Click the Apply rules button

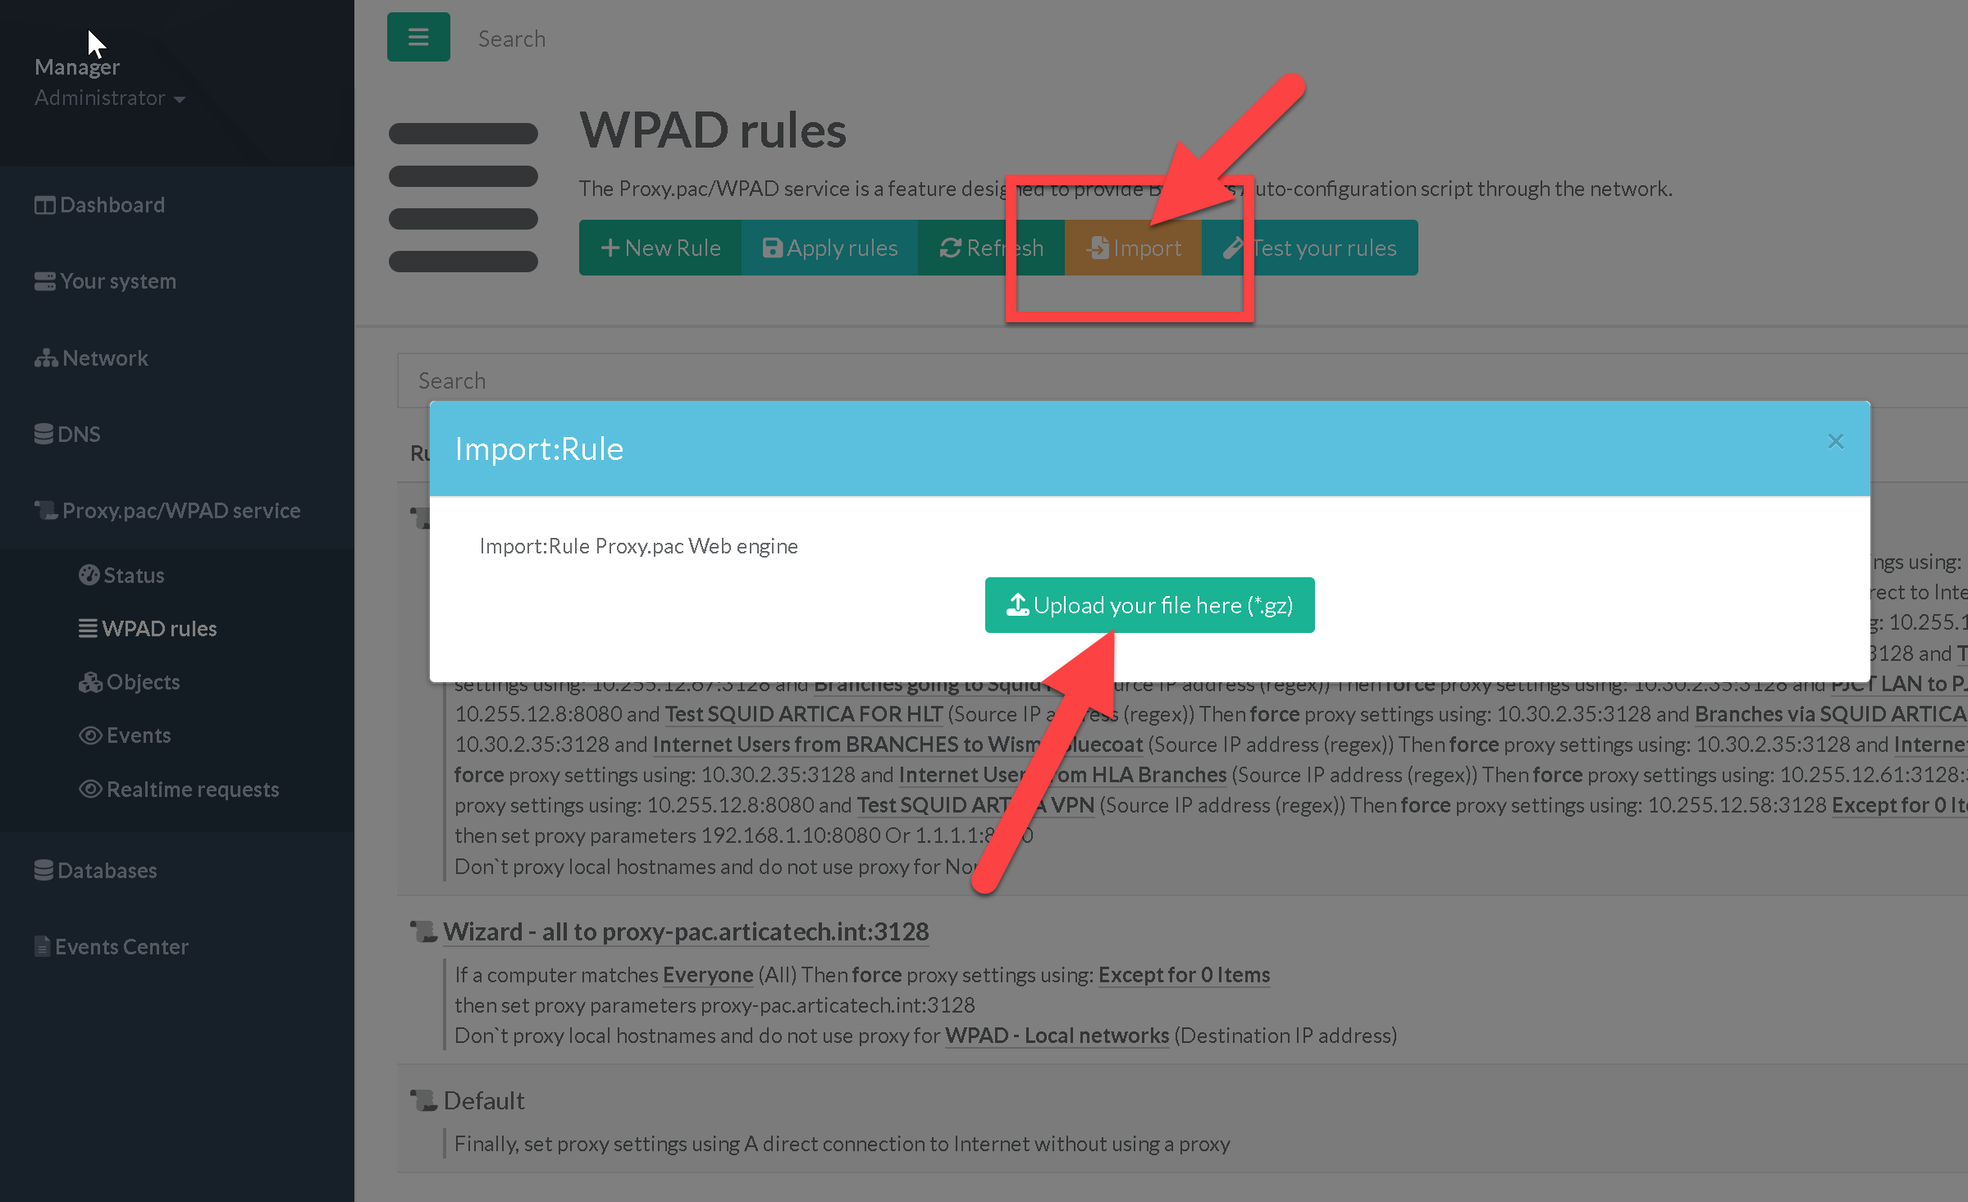point(829,248)
